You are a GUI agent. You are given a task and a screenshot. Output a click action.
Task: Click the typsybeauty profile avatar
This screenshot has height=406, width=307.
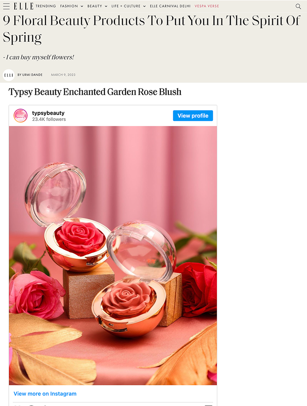(21, 115)
